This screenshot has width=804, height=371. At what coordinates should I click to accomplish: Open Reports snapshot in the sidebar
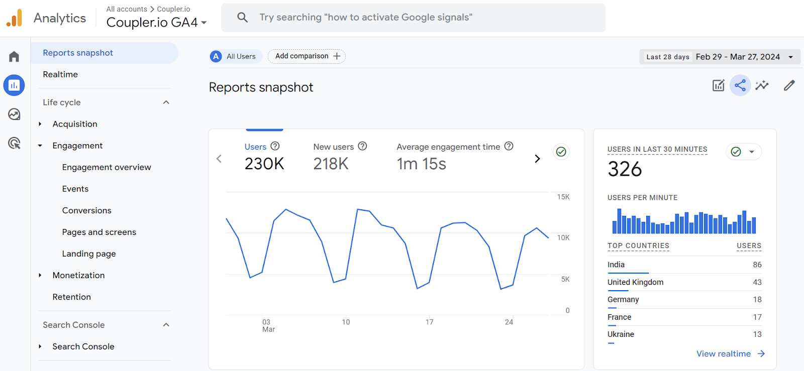(105, 53)
